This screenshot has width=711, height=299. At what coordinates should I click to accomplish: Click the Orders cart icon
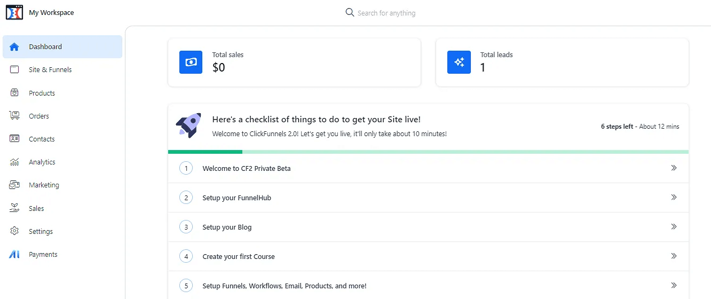click(x=14, y=116)
